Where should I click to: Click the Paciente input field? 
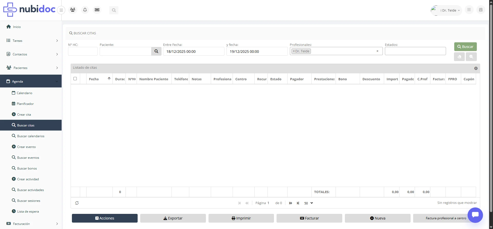click(x=126, y=51)
